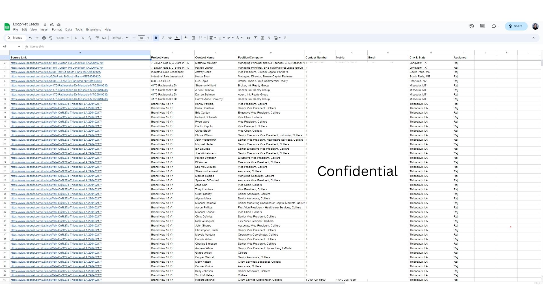Print the spreadsheet with the printer icon
The width and height of the screenshot is (543, 305).
pyautogui.click(x=44, y=38)
